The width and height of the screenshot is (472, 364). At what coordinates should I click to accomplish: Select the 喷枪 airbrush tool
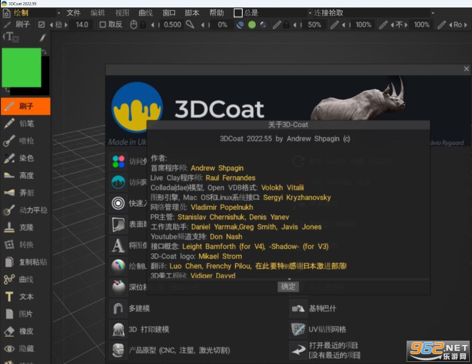[26, 141]
